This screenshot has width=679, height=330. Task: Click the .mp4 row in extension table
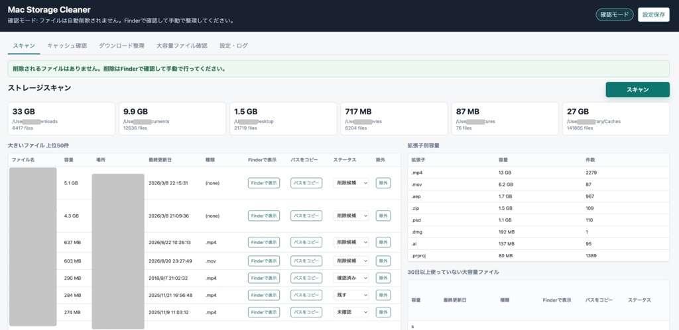pyautogui.click(x=538, y=173)
